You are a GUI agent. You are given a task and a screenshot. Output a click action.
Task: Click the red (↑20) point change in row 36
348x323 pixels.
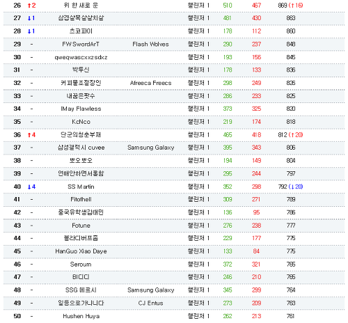[296, 135]
